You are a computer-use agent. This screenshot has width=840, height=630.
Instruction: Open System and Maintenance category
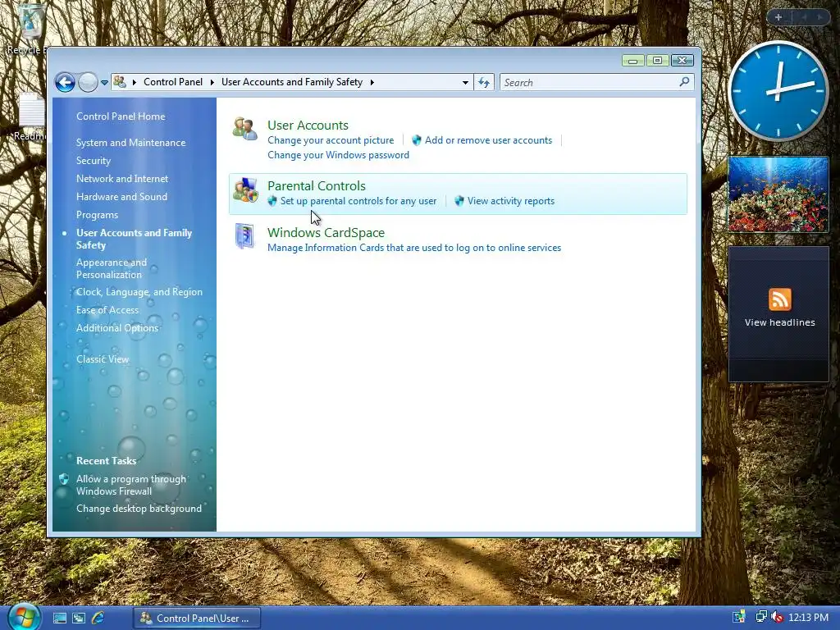coord(130,143)
